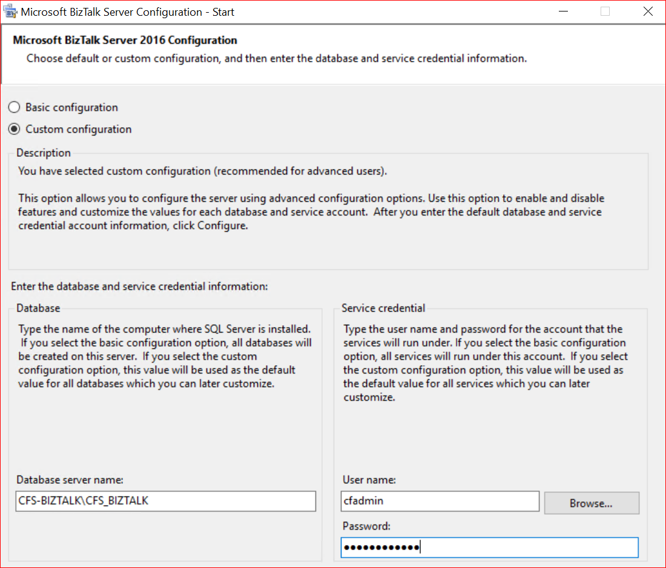666x568 pixels.
Task: Click the Database server name input field
Action: [x=166, y=501]
